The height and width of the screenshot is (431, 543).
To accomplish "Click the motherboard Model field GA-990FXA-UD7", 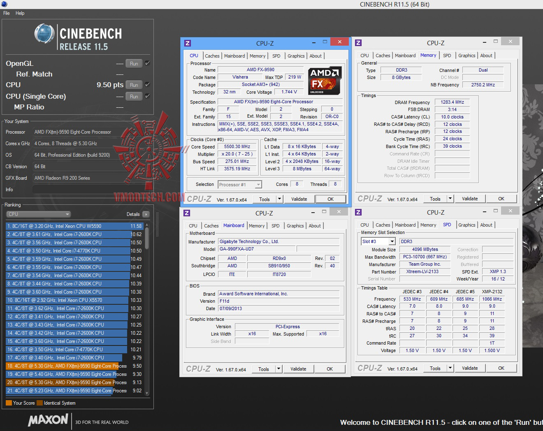I will click(x=257, y=249).
